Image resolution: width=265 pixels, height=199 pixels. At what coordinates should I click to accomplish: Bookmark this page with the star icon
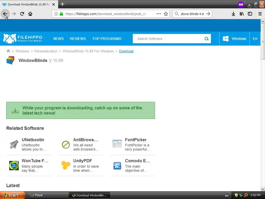tap(166, 14)
